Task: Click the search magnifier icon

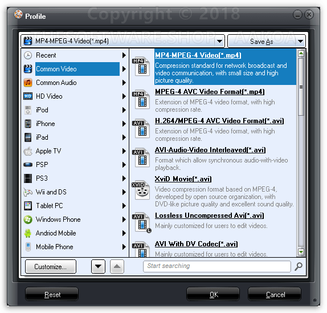Action: pos(299,266)
